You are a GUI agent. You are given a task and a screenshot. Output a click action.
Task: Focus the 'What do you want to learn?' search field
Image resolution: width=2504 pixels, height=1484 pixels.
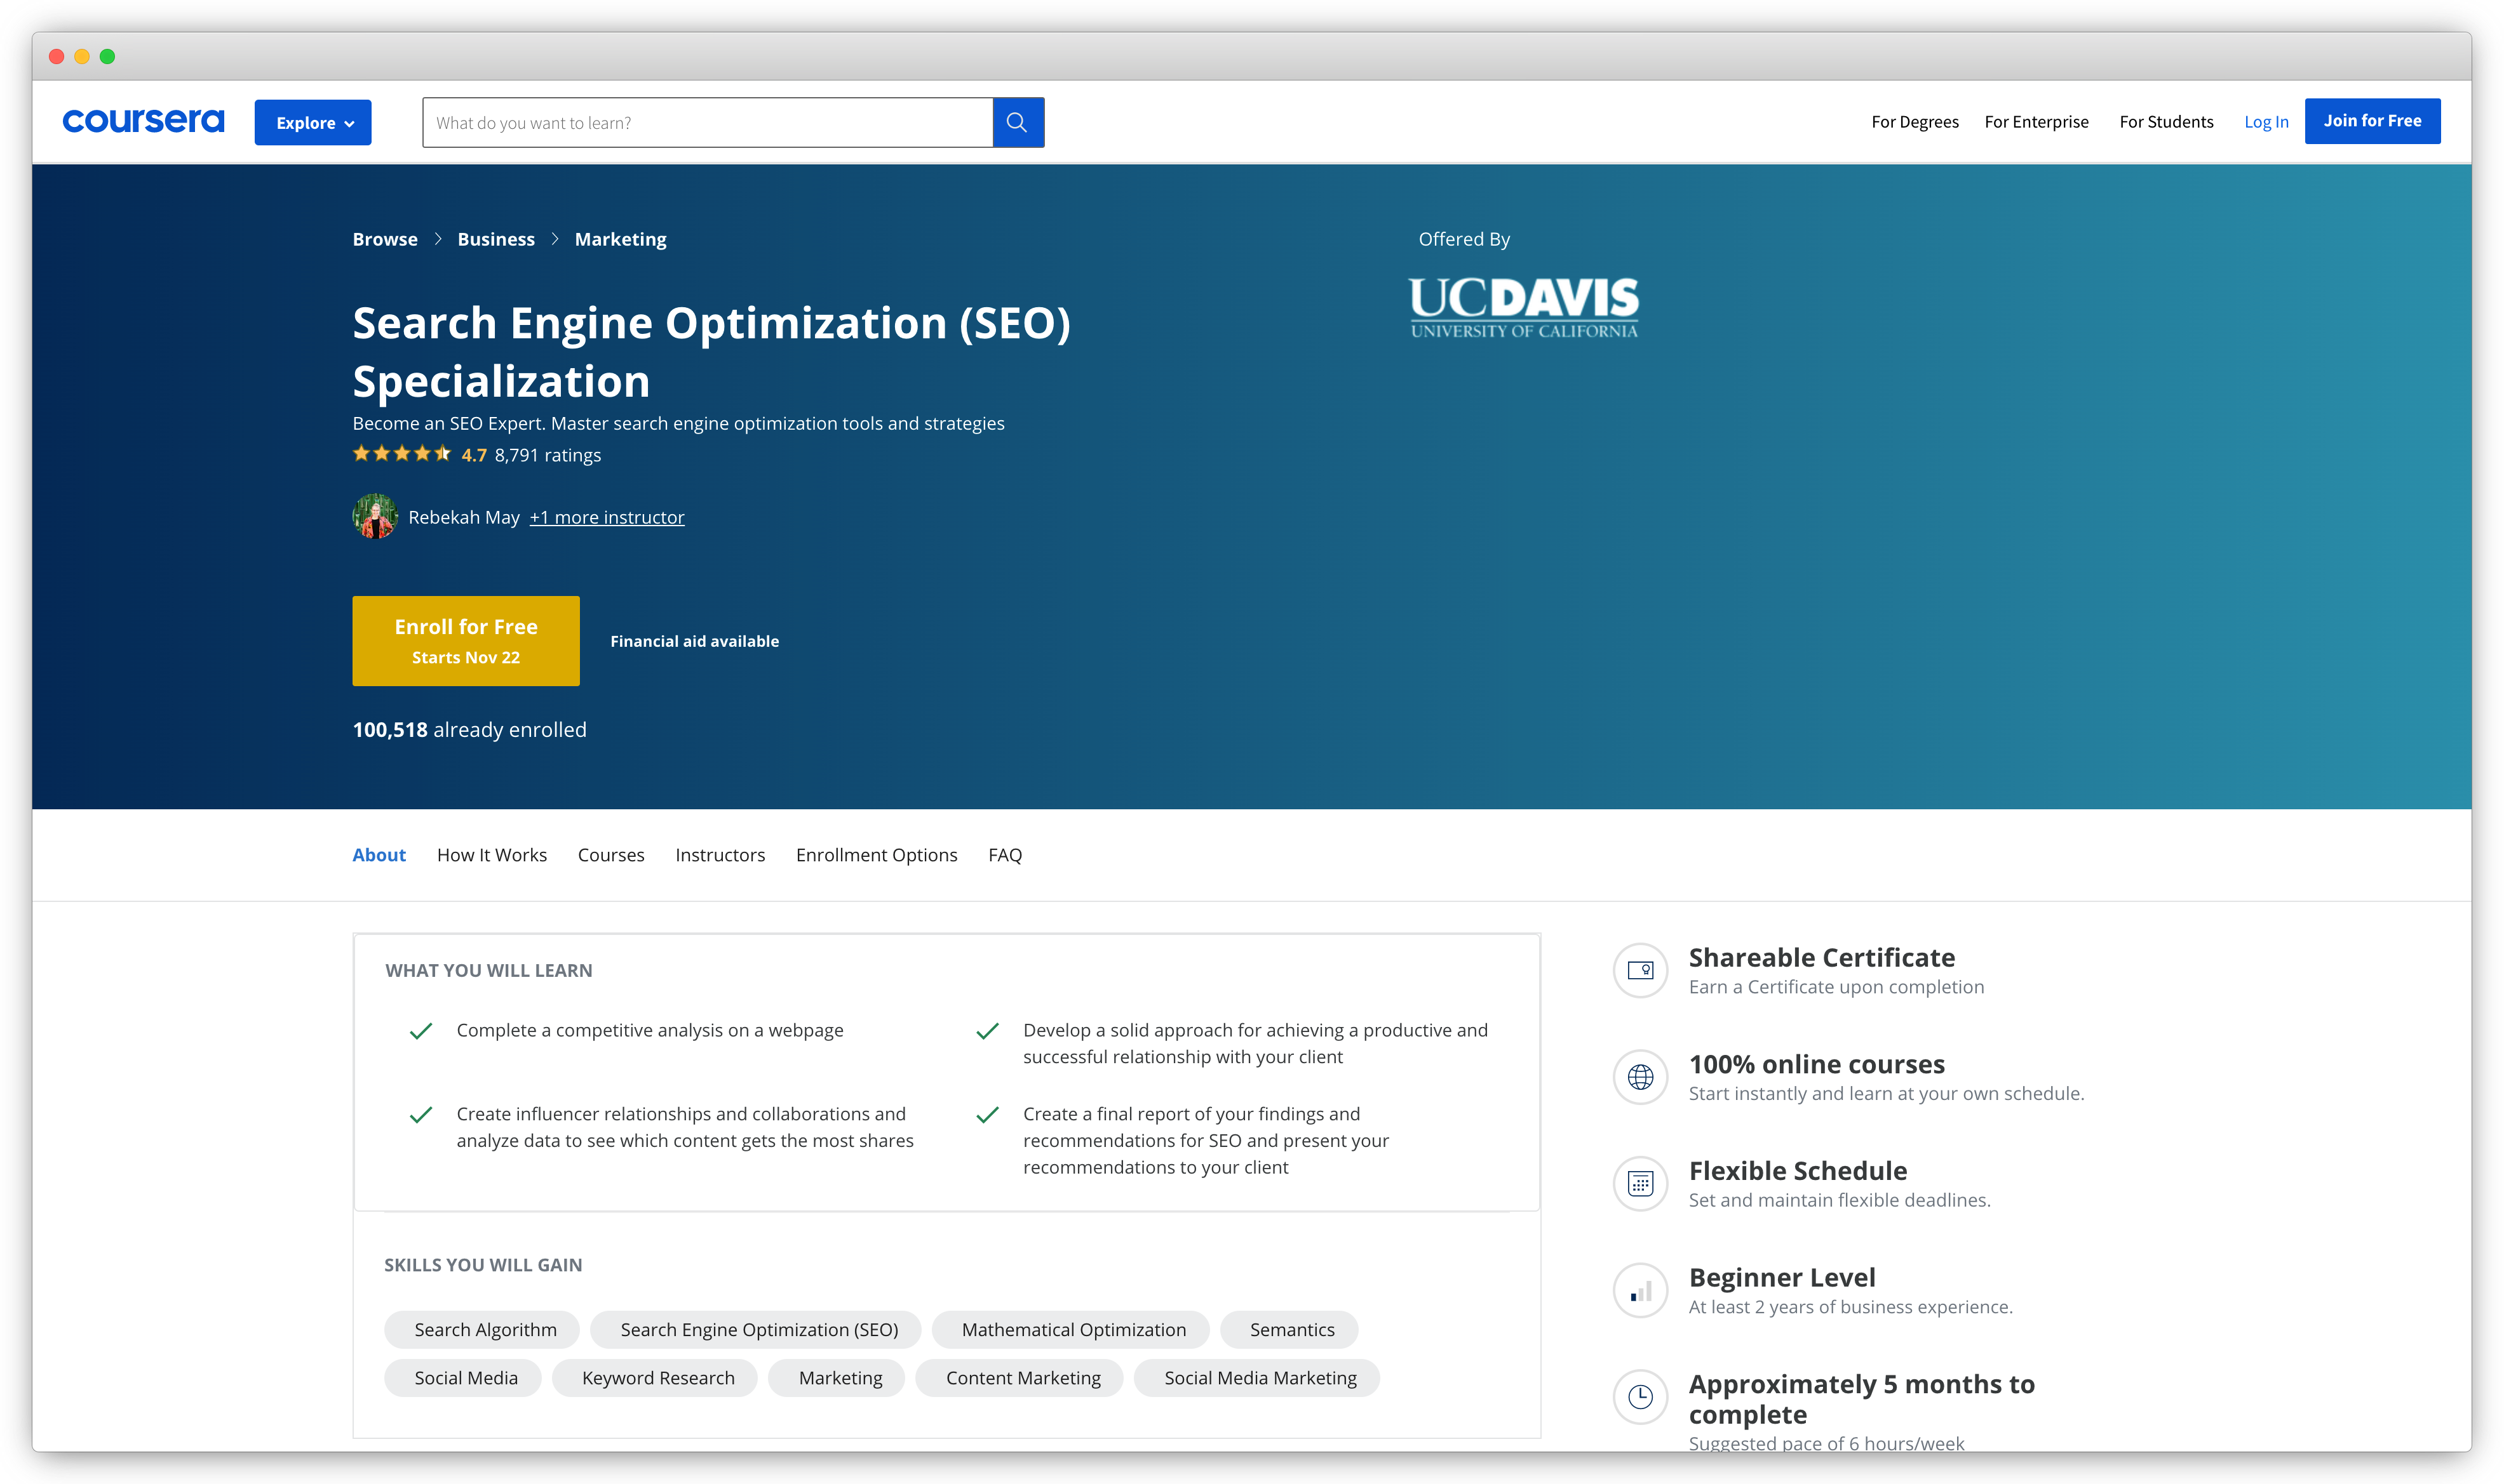pos(708,122)
